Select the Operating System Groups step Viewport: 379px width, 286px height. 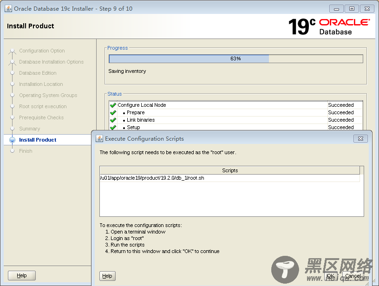48,95
